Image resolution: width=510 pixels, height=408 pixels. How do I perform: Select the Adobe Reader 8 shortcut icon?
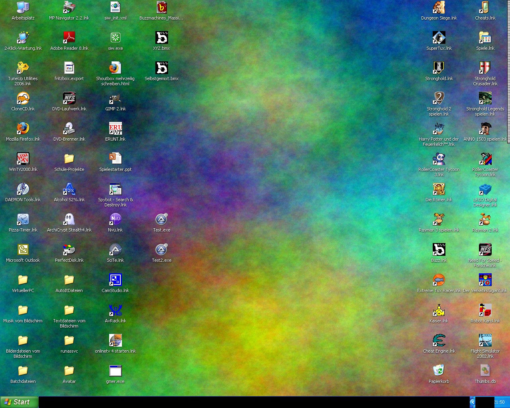coord(69,38)
